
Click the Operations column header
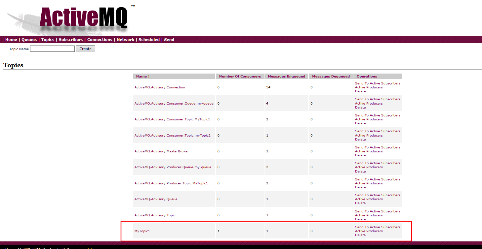(367, 77)
